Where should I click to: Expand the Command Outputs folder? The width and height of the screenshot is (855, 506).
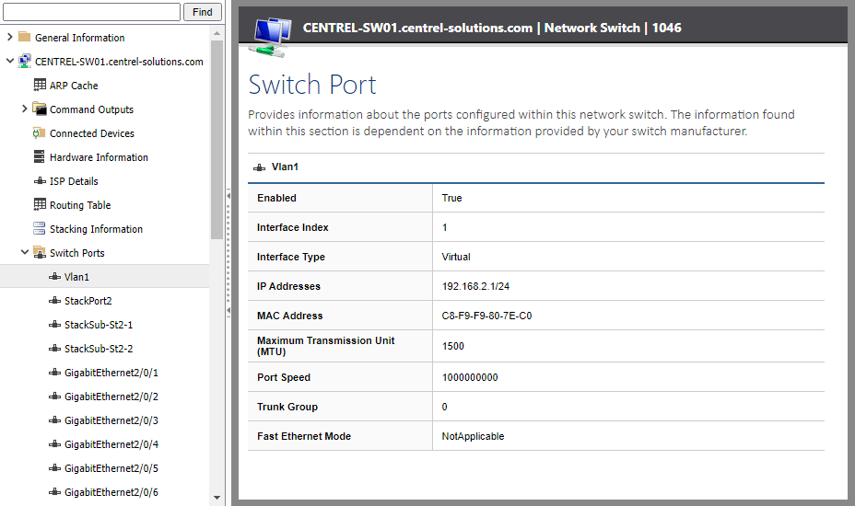click(25, 109)
